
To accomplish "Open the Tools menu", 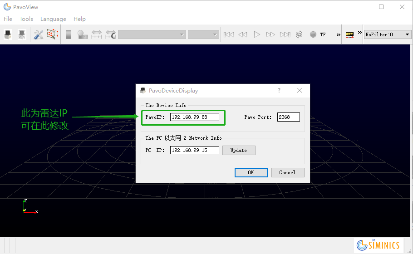I will (x=26, y=19).
